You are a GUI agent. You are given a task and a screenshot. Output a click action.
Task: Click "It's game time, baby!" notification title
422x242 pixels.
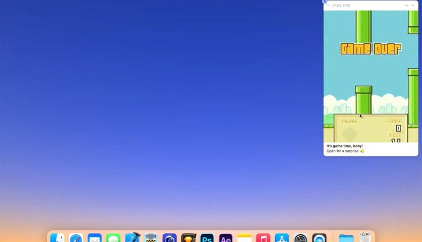click(x=344, y=146)
